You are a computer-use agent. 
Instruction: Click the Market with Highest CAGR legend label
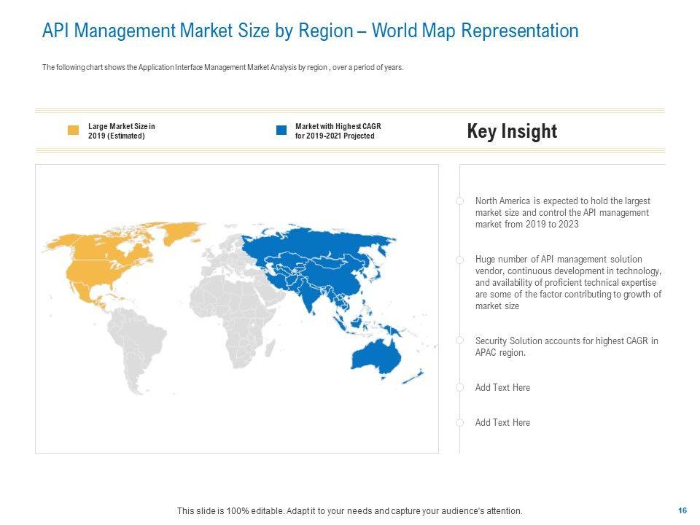[x=338, y=131]
